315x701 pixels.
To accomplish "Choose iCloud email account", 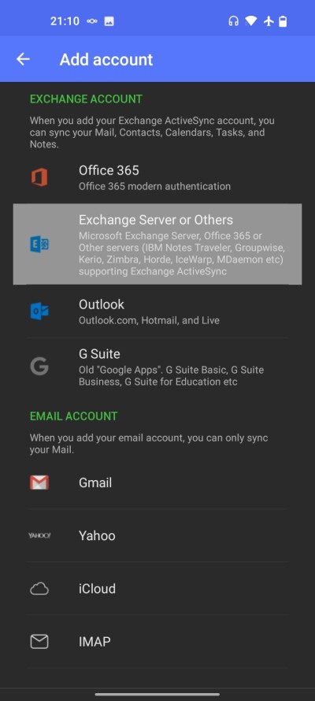I will (157, 589).
